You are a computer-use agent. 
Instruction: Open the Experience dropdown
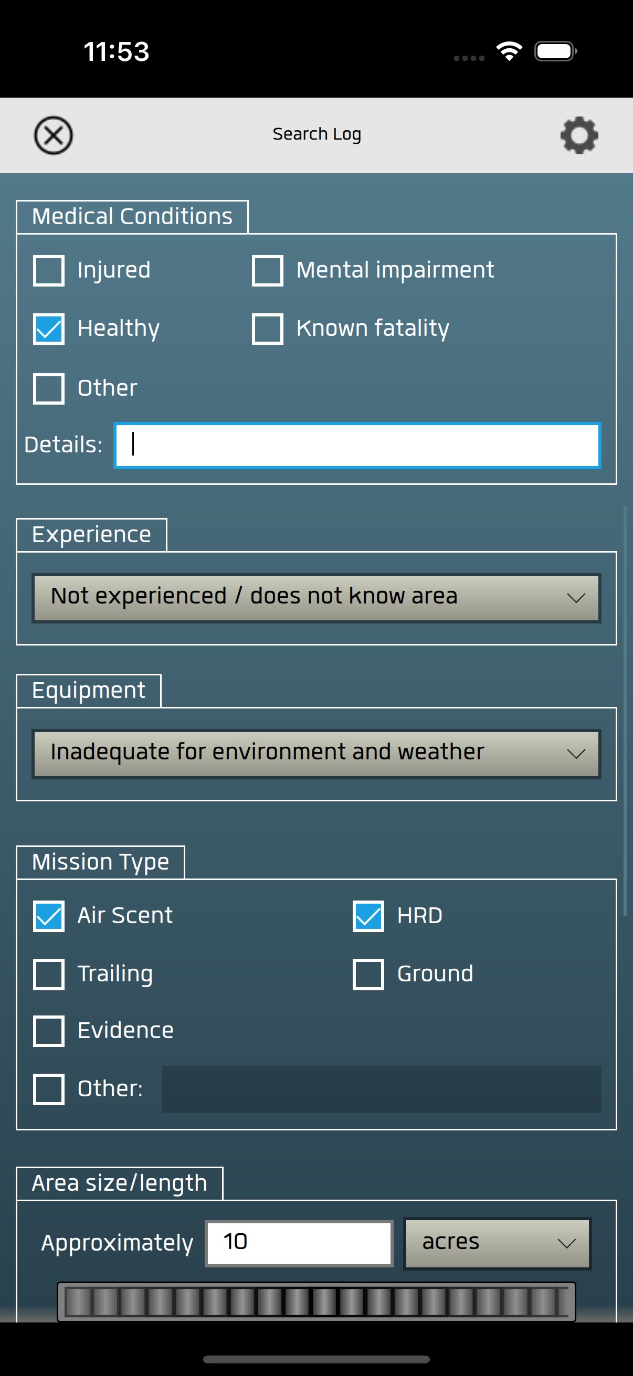316,598
